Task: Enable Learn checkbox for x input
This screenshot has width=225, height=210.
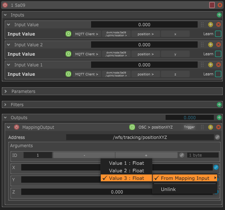Action: tap(218, 34)
